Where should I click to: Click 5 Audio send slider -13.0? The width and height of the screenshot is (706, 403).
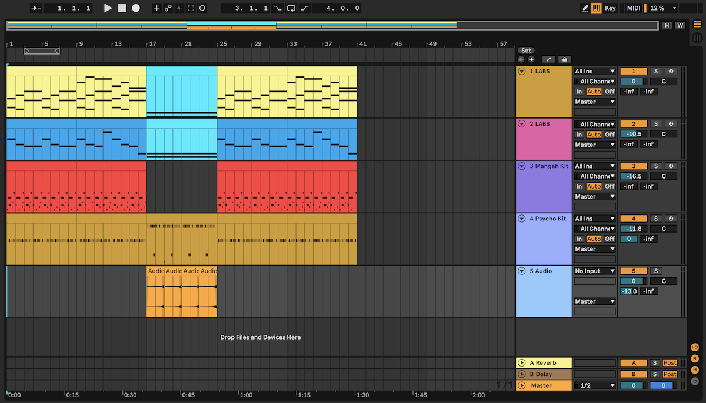629,291
